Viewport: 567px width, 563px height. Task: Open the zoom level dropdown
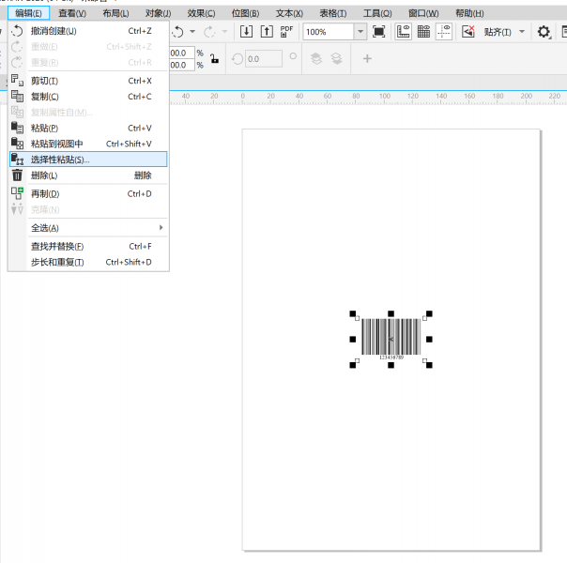(x=361, y=31)
